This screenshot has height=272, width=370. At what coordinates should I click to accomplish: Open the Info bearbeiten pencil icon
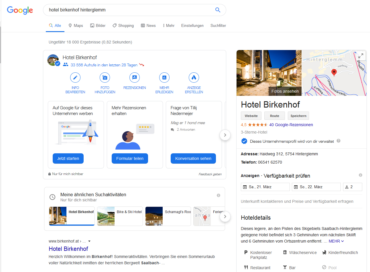[x=75, y=78]
